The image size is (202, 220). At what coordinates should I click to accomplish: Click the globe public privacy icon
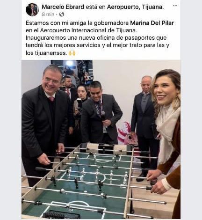[62, 14]
